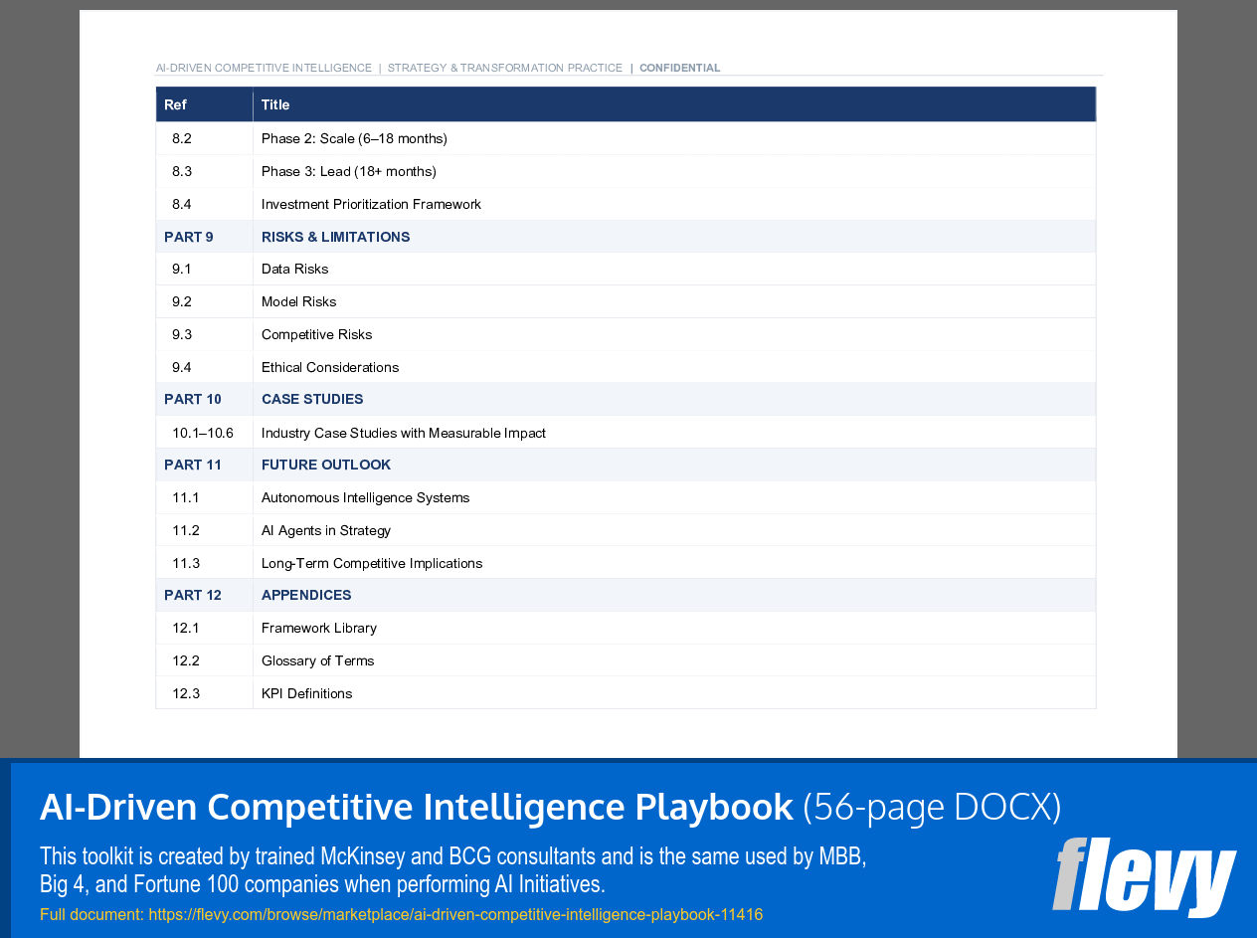Select the PART 10 CASE STUDIES row
The height and width of the screenshot is (938, 1257).
[x=313, y=399]
